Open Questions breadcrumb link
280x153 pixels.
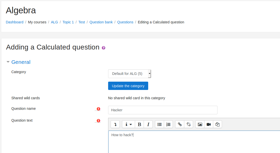pos(125,22)
